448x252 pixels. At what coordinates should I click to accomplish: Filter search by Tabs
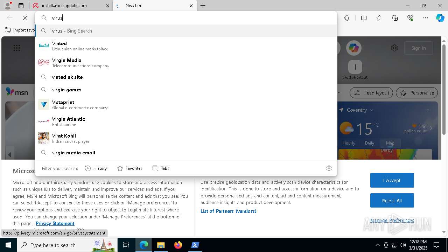pyautogui.click(x=161, y=168)
